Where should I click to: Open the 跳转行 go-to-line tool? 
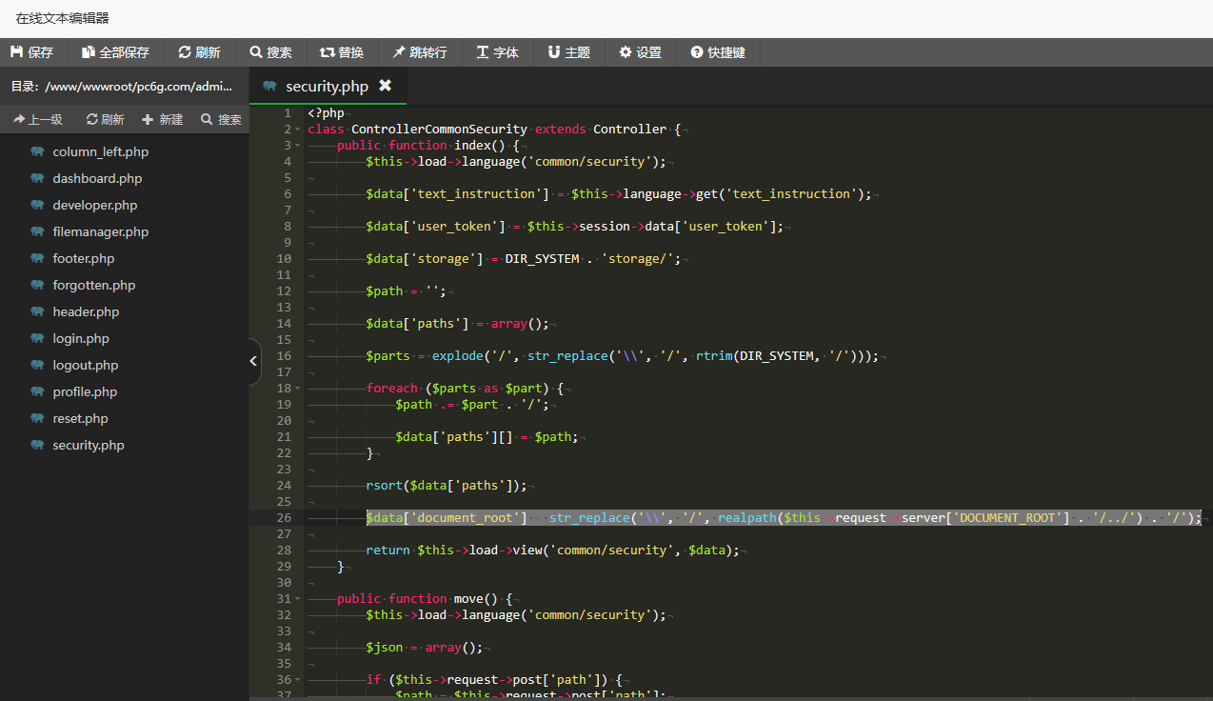(420, 52)
